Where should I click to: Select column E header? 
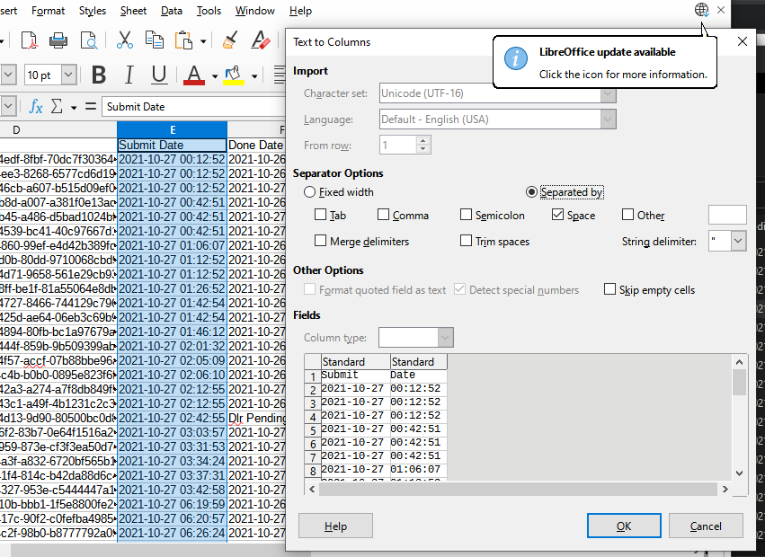tap(173, 129)
